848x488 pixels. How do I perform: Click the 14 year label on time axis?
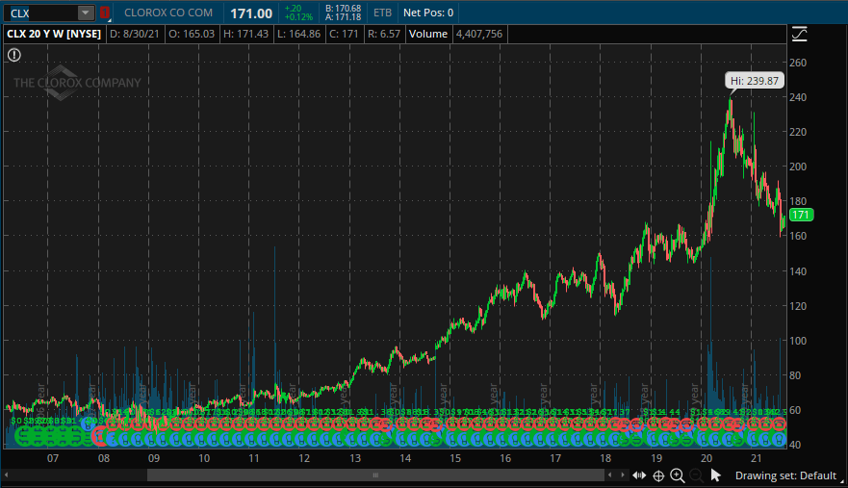click(x=405, y=458)
